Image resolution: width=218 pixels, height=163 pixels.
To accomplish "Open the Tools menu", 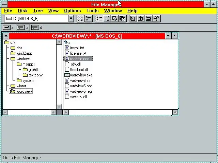I will 92,11.
